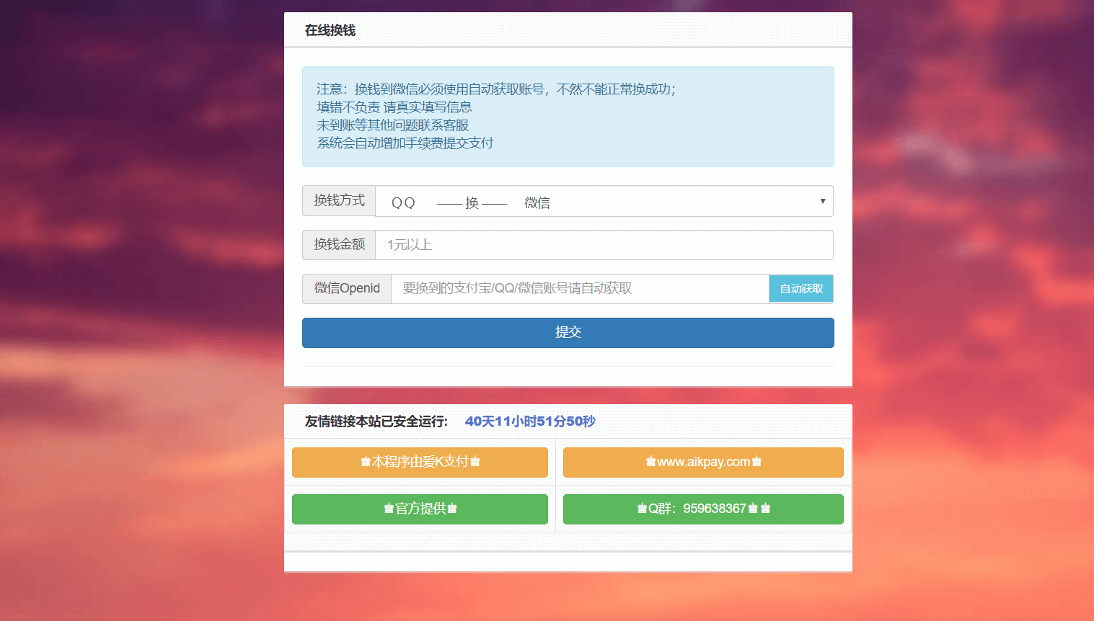
Task: Click crown icon right of 官方提供
Action: click(452, 509)
